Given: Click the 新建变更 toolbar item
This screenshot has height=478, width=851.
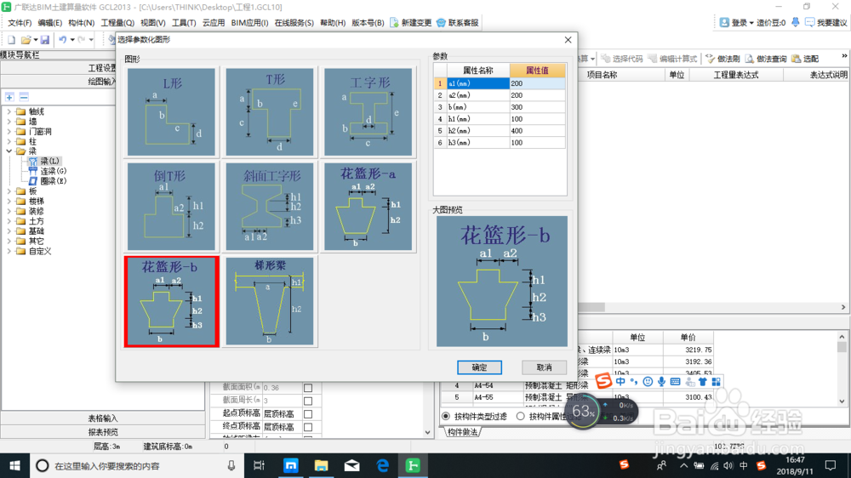Looking at the screenshot, I should 411,23.
